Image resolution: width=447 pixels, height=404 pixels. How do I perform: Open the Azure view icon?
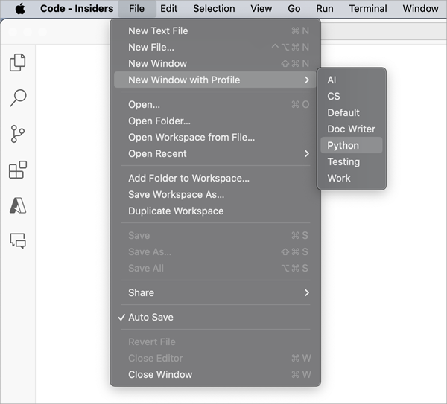(18, 205)
